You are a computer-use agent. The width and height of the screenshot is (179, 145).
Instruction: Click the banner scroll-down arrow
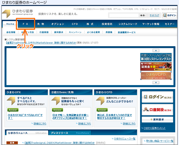click(156, 82)
